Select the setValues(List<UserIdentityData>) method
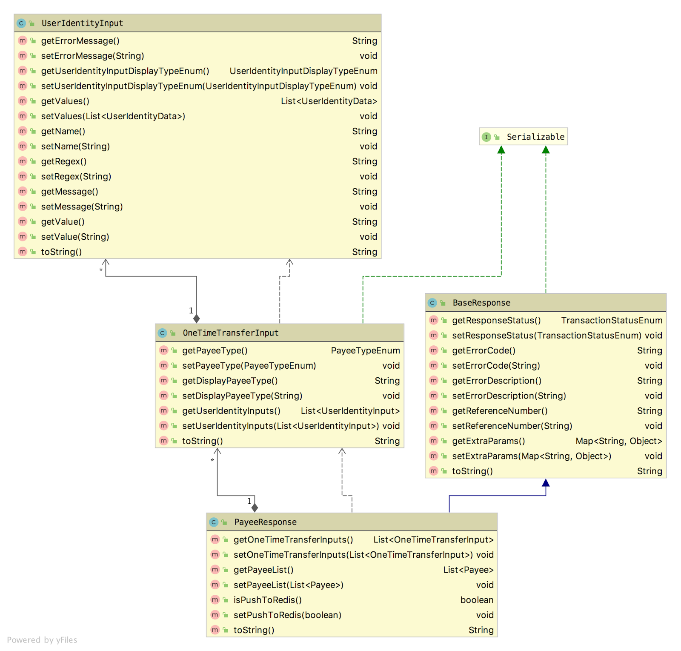Screen dimensions: 681x651 [x=197, y=116]
